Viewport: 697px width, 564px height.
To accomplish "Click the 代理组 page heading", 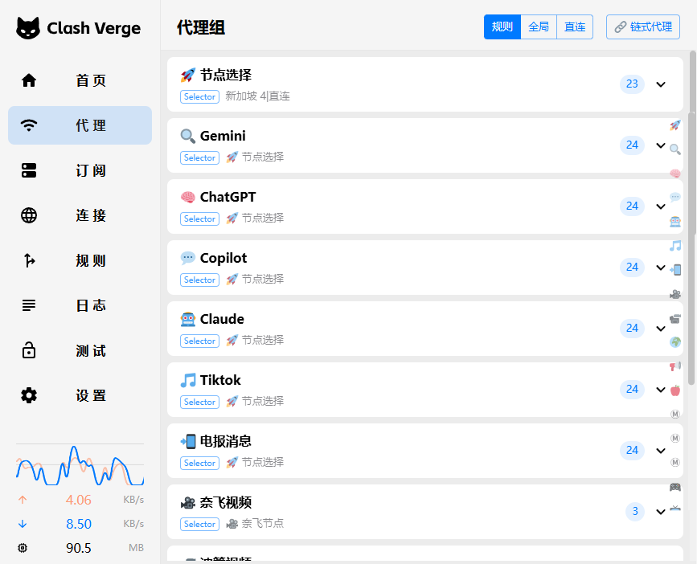I will pyautogui.click(x=201, y=27).
